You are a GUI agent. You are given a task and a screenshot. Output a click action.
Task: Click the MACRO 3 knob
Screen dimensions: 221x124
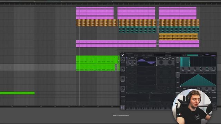pyautogui.click(x=123, y=79)
